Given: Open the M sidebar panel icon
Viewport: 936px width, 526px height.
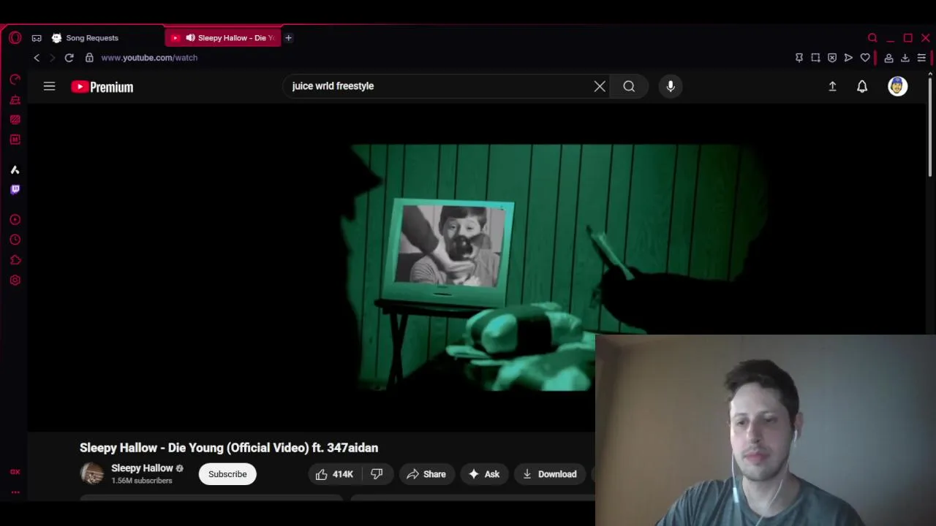Looking at the screenshot, I should tap(15, 140).
